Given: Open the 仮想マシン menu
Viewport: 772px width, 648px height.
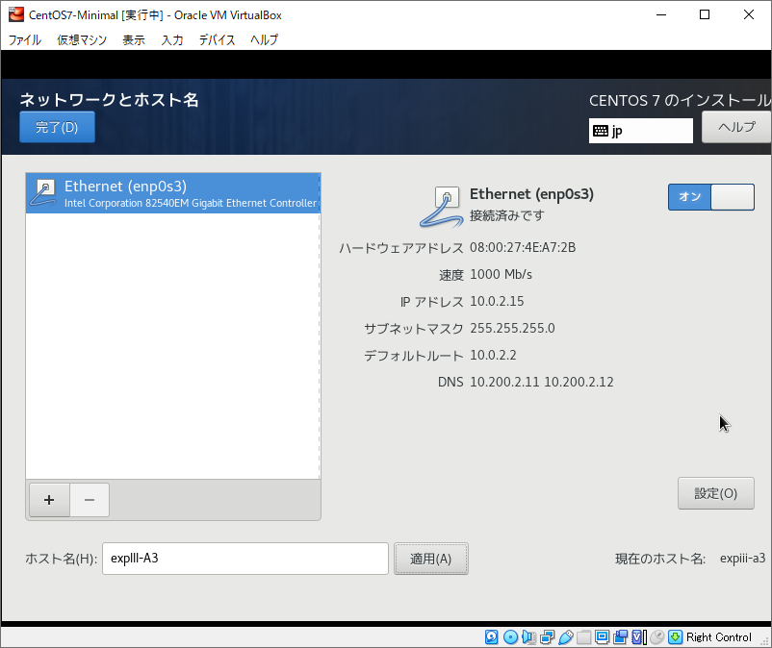Looking at the screenshot, I should [82, 39].
